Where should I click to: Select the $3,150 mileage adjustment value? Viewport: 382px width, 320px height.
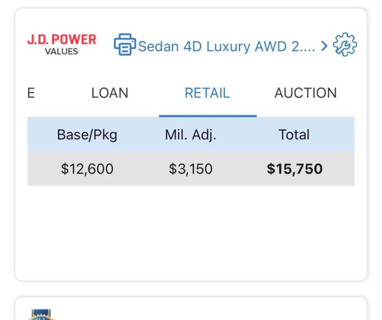pos(190,169)
